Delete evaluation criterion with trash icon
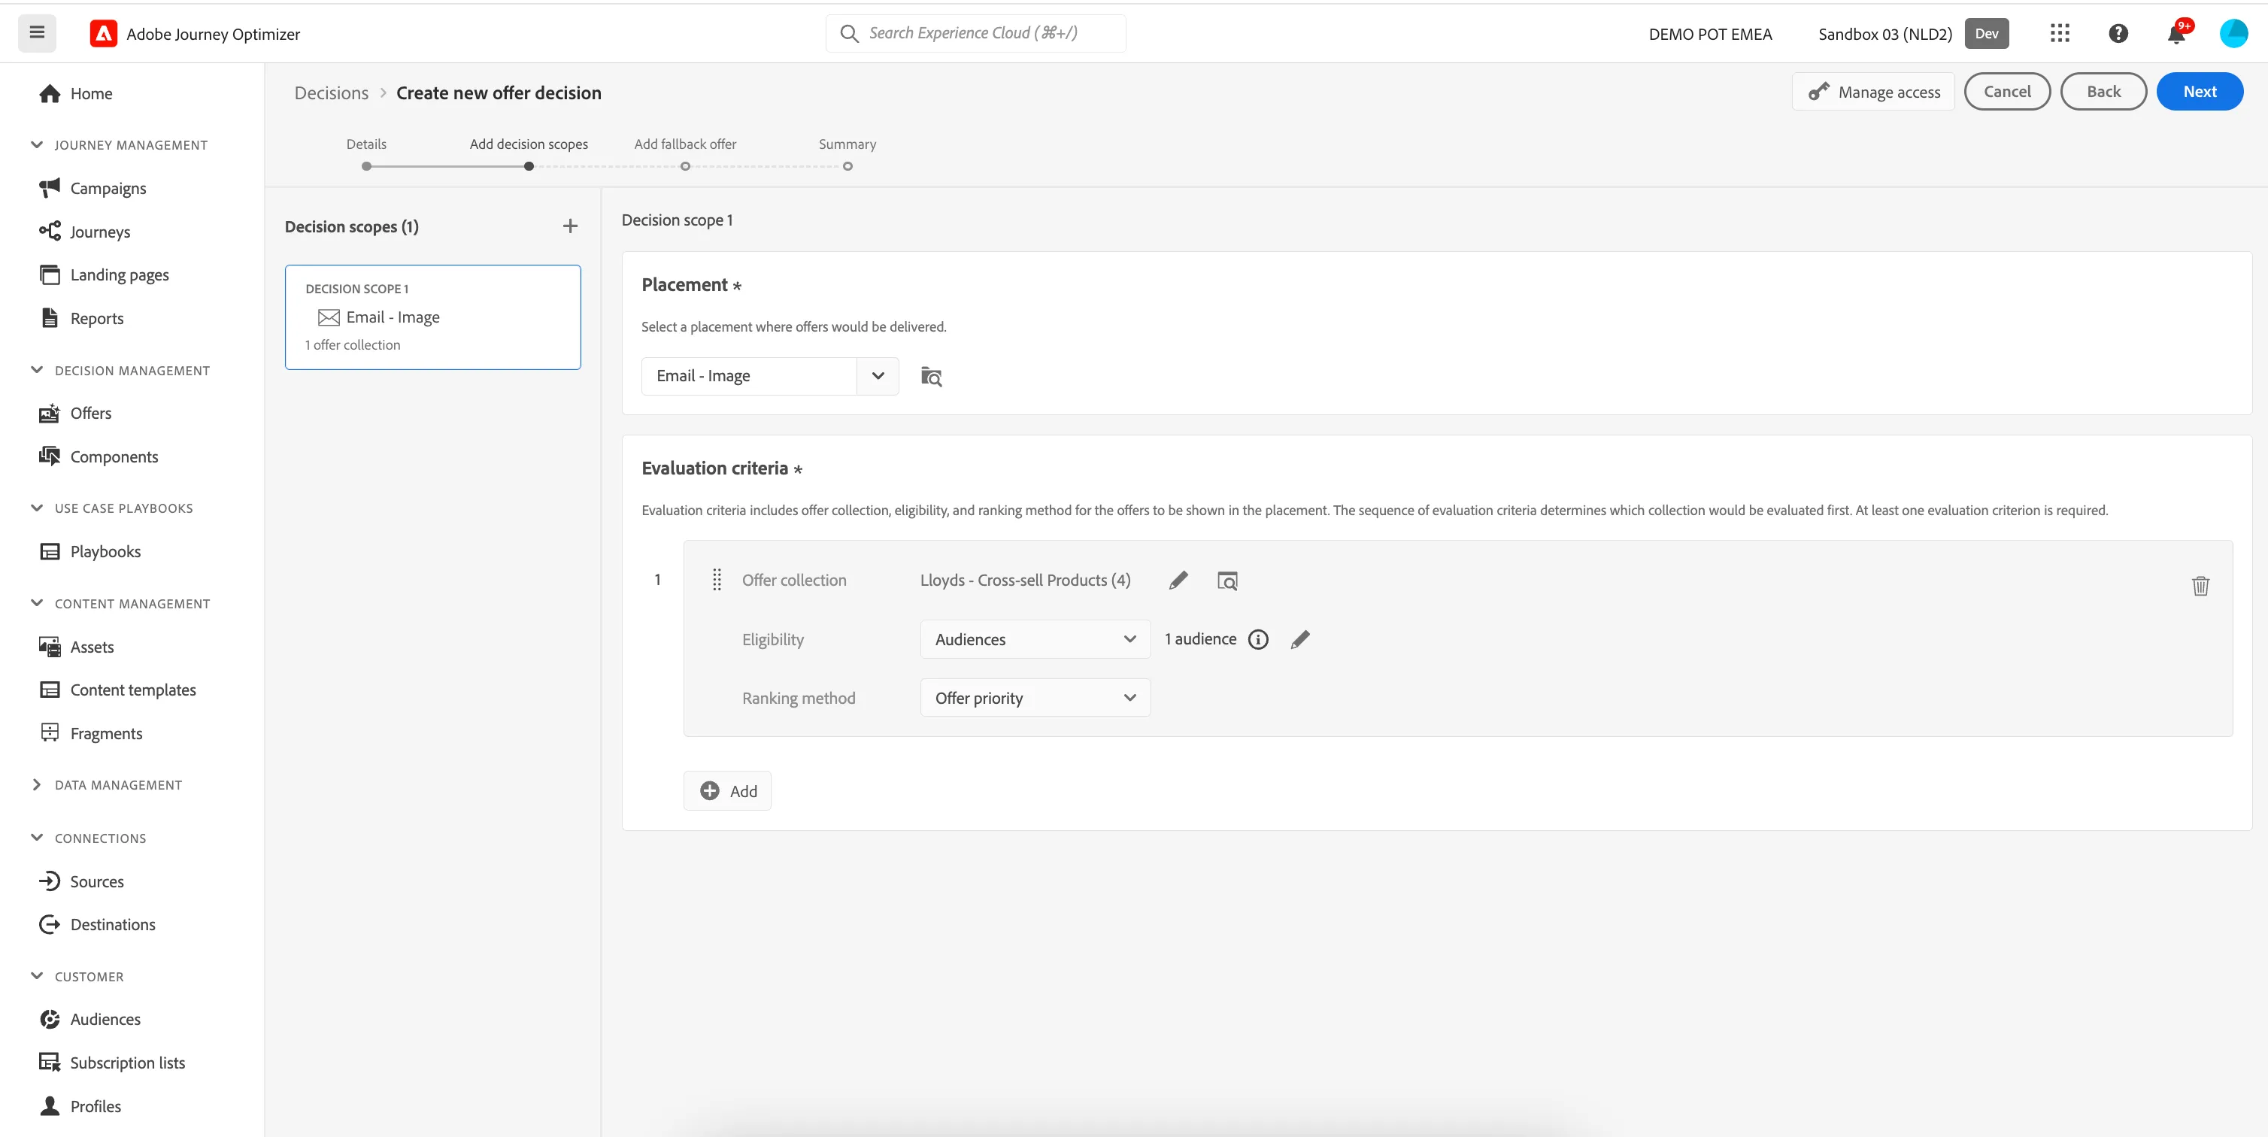 click(2200, 586)
